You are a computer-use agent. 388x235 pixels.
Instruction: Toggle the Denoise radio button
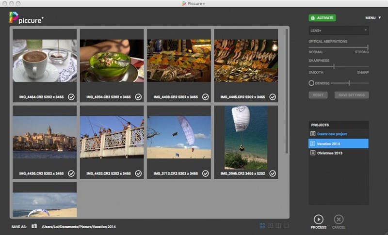[x=311, y=83]
